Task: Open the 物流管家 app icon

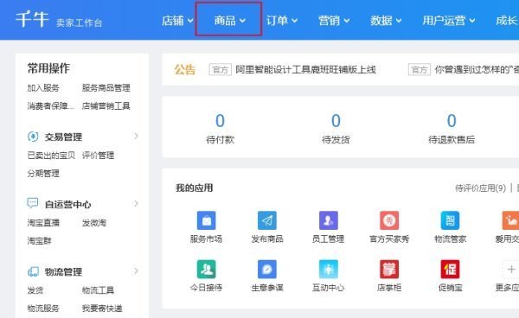Action: [x=450, y=220]
